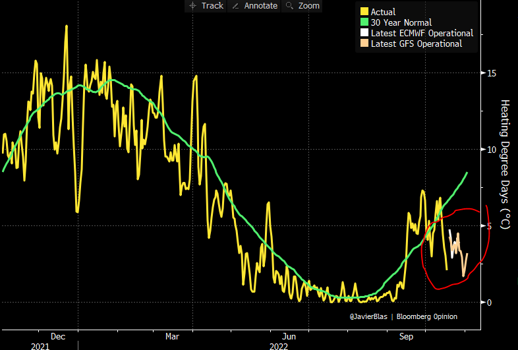The width and height of the screenshot is (518, 350).
Task: Select the Actual legend label
Action: pos(383,12)
